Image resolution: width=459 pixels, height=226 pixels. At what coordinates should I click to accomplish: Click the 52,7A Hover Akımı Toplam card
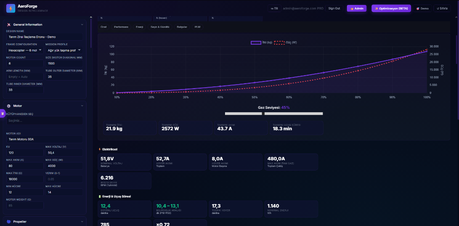coord(180,162)
